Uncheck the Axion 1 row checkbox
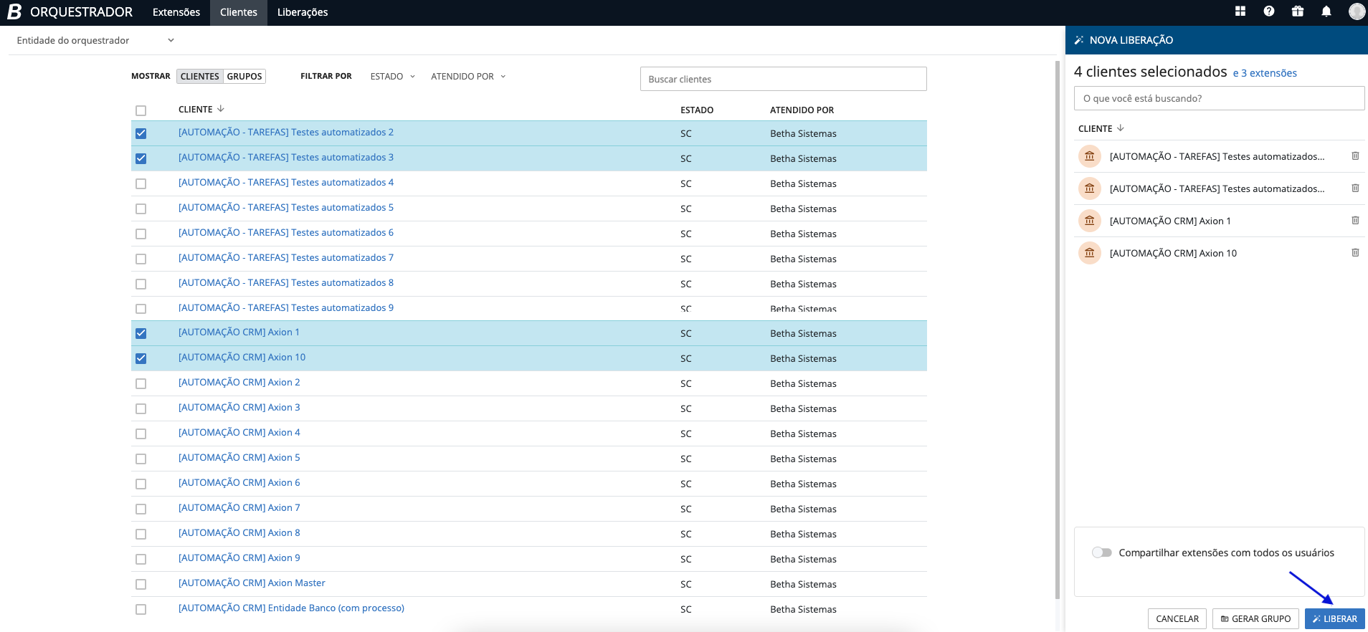 coord(141,333)
